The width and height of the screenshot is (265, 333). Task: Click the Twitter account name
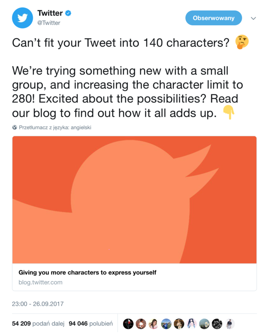pyautogui.click(x=50, y=13)
